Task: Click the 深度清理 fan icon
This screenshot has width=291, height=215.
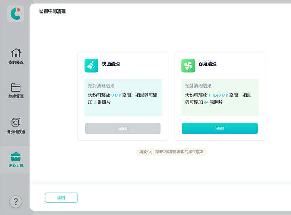Action: click(188, 66)
